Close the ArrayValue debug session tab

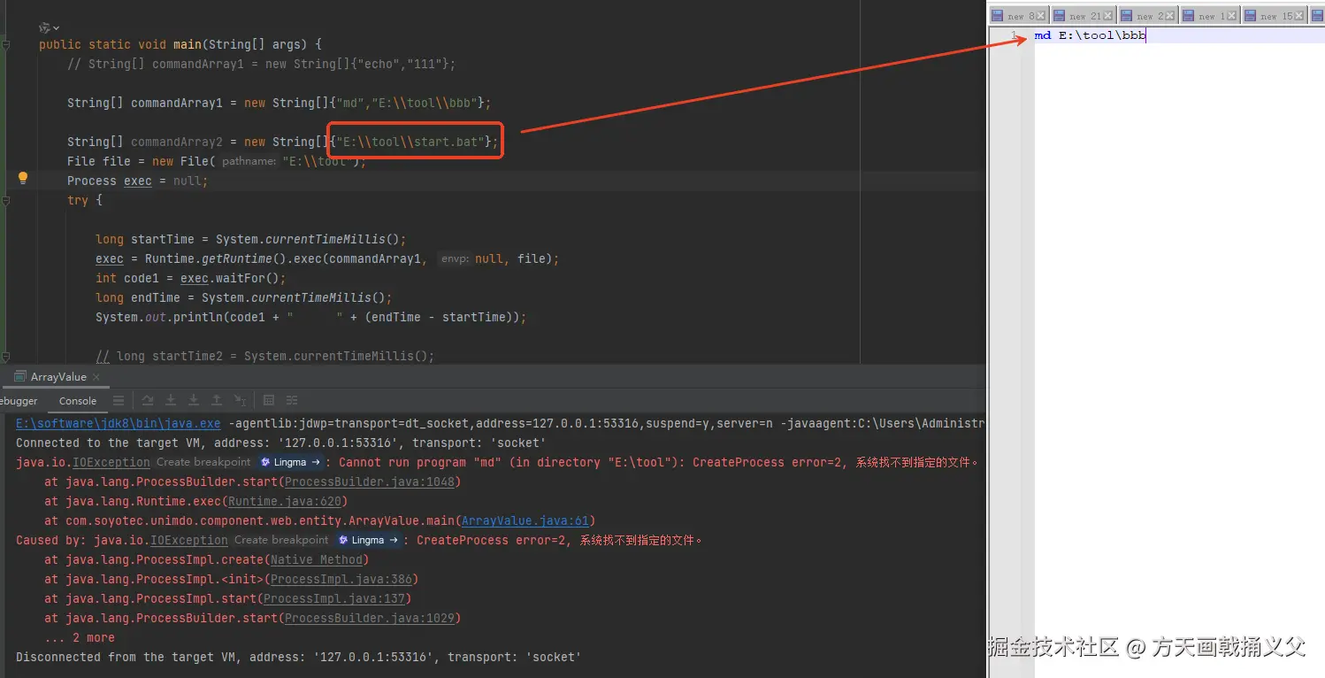tap(96, 377)
